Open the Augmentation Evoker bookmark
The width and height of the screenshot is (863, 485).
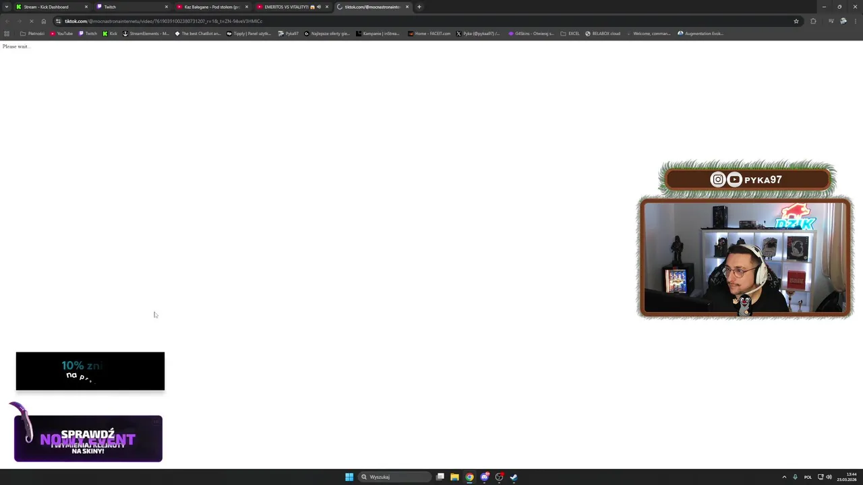(x=701, y=34)
